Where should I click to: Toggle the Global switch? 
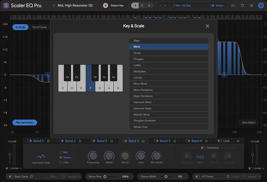(x=212, y=5)
